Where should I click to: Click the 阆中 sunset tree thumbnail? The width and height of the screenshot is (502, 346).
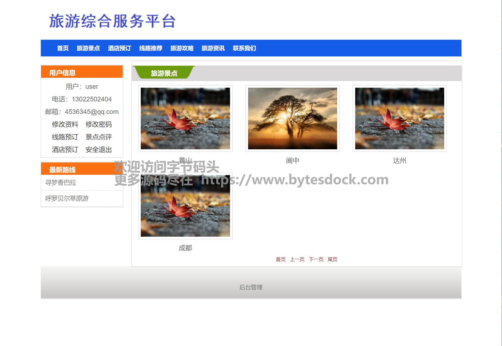[292, 118]
